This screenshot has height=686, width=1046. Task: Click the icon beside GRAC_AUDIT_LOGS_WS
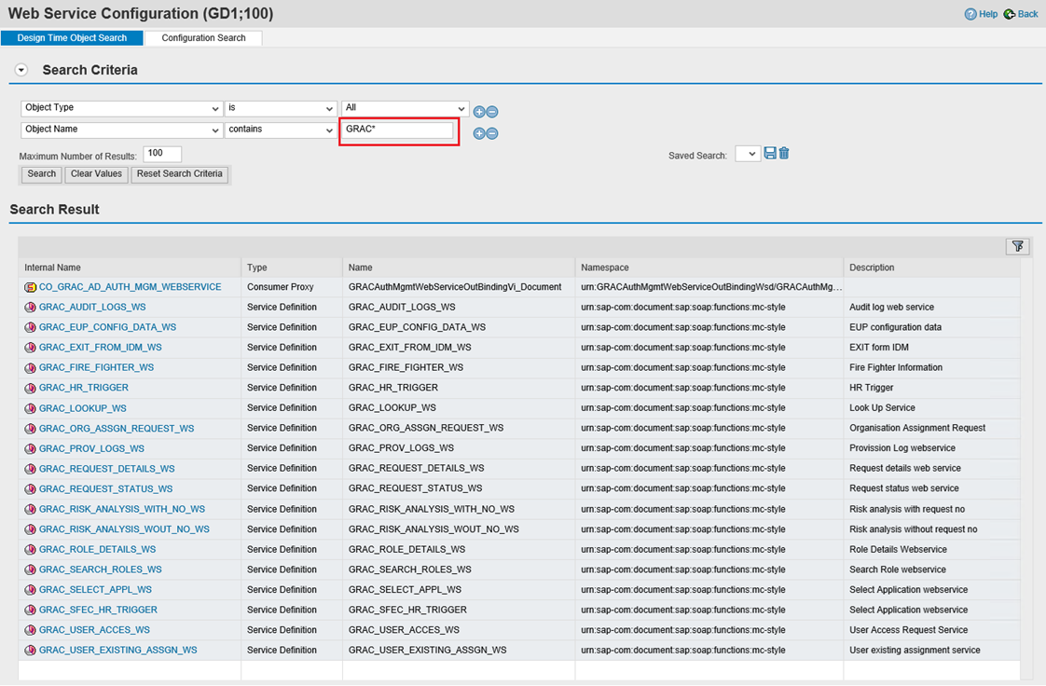click(x=30, y=308)
